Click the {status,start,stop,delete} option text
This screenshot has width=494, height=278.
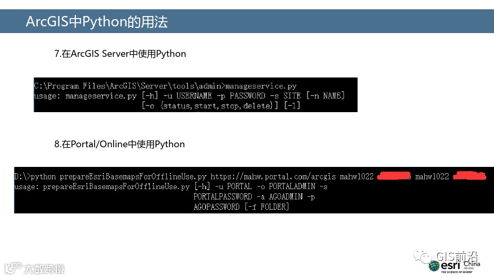point(217,105)
